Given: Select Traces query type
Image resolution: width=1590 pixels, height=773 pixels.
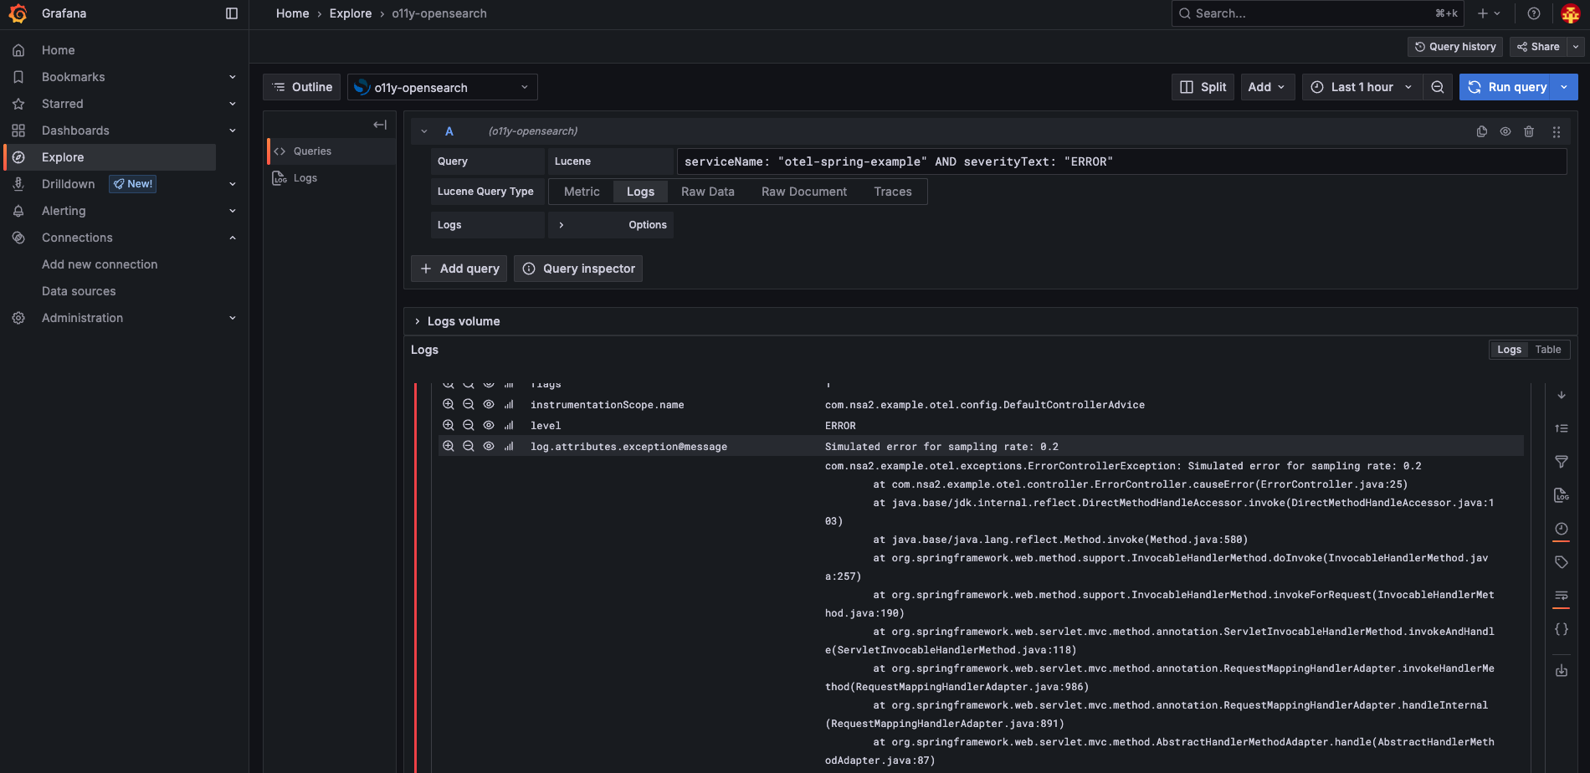Looking at the screenshot, I should (893, 192).
